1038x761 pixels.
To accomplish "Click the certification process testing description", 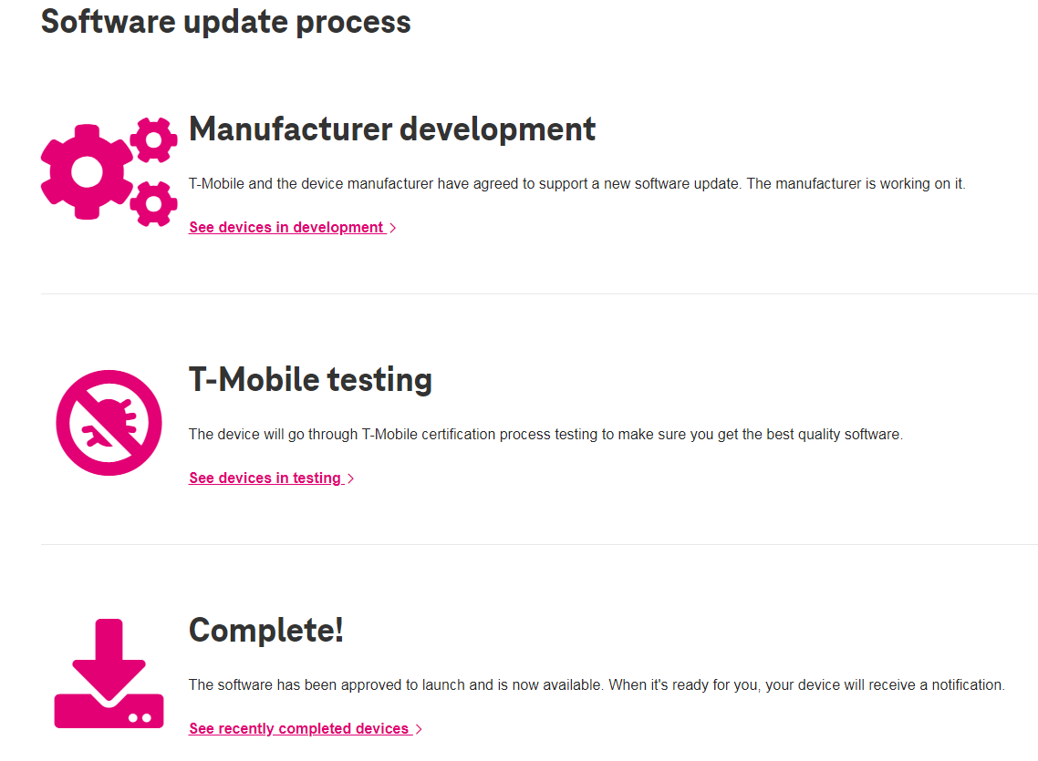I will (545, 435).
